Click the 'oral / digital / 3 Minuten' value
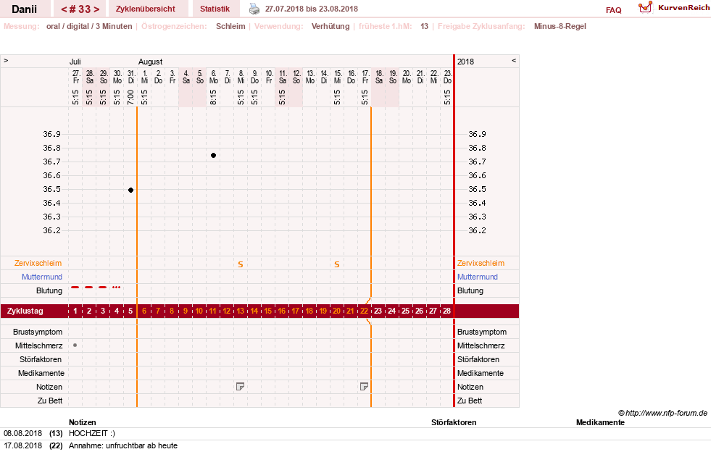Screen dimensions: 711x465 click(89, 26)
